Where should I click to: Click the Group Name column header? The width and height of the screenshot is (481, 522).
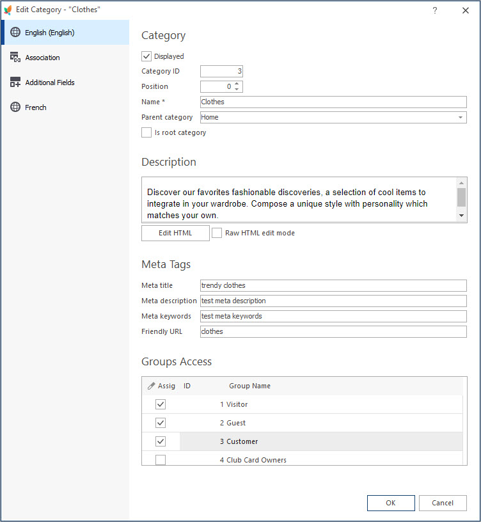tap(249, 386)
